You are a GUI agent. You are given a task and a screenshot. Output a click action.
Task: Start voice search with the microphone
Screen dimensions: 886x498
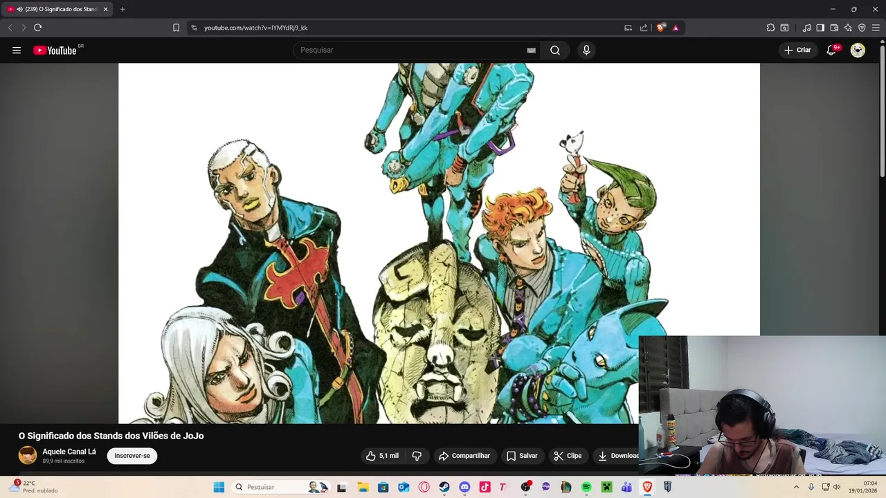point(586,50)
